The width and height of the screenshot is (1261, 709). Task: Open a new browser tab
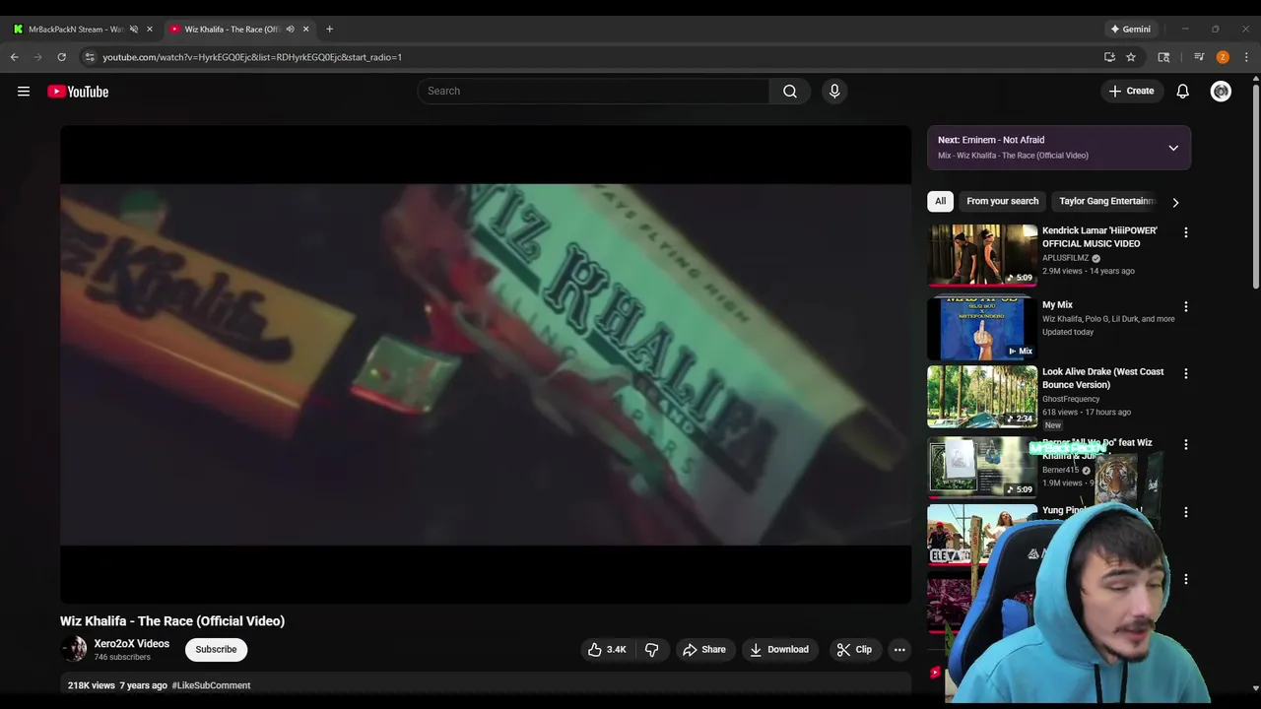point(329,30)
